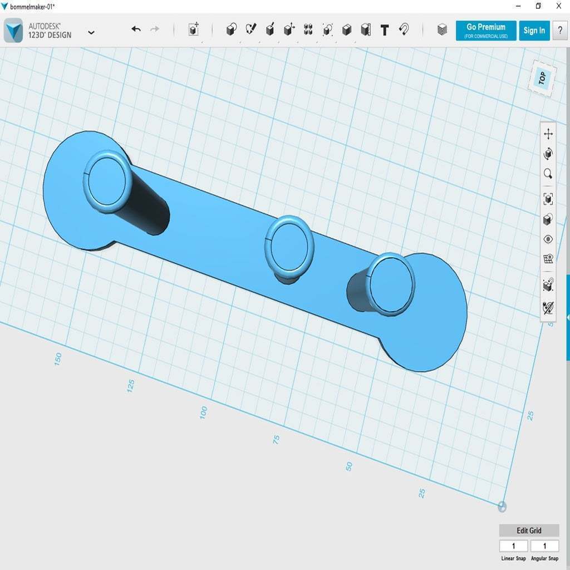Viewport: 570px width, 570px height.
Task: Activate the Snap magnet tool
Action: 404,29
